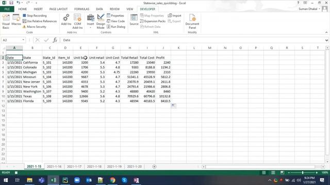Switch to the PAGE LAYOUT tab

point(58,9)
